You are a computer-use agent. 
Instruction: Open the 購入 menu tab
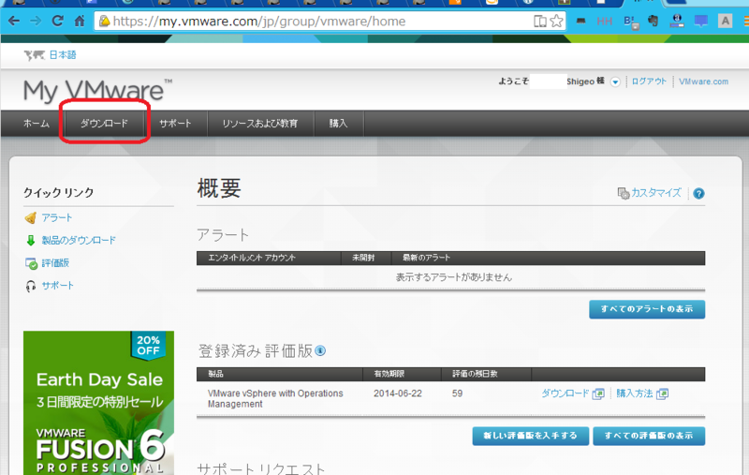click(x=338, y=124)
